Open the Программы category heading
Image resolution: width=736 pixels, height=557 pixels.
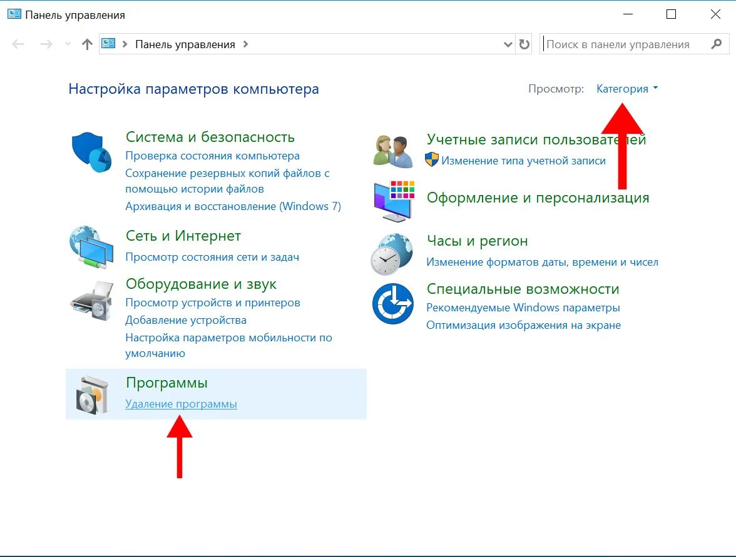click(x=166, y=383)
